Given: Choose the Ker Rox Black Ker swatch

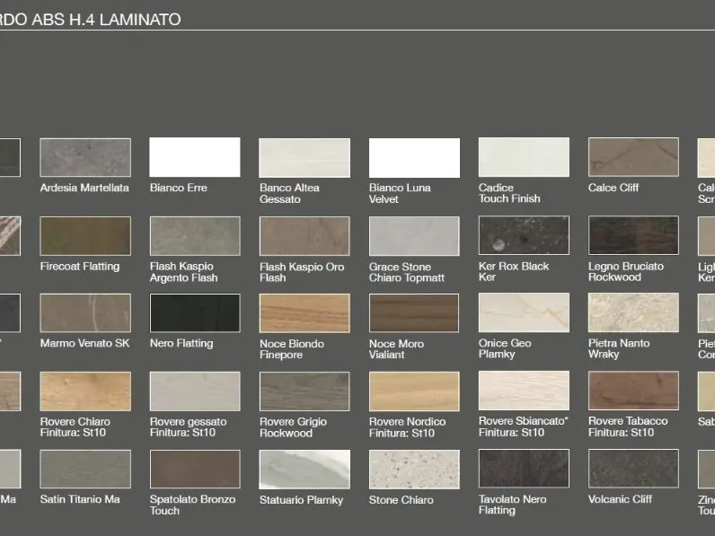Looking at the screenshot, I should [x=524, y=235].
